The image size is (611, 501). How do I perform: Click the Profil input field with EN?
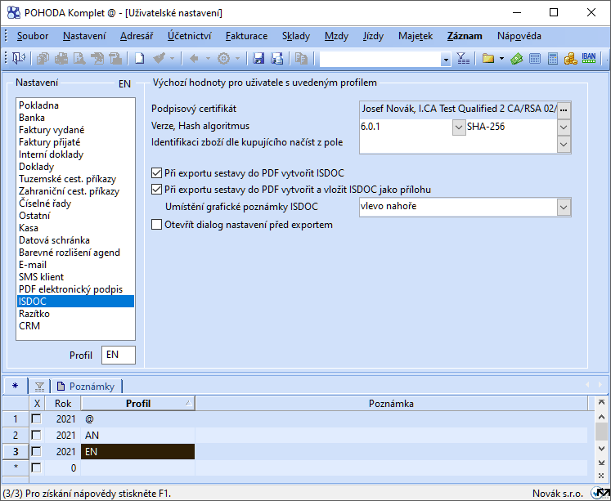pyautogui.click(x=119, y=355)
